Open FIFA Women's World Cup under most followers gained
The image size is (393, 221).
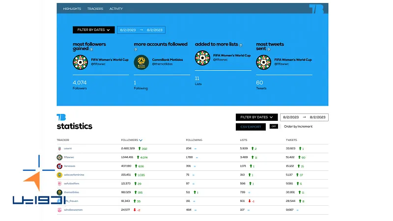coord(110,59)
